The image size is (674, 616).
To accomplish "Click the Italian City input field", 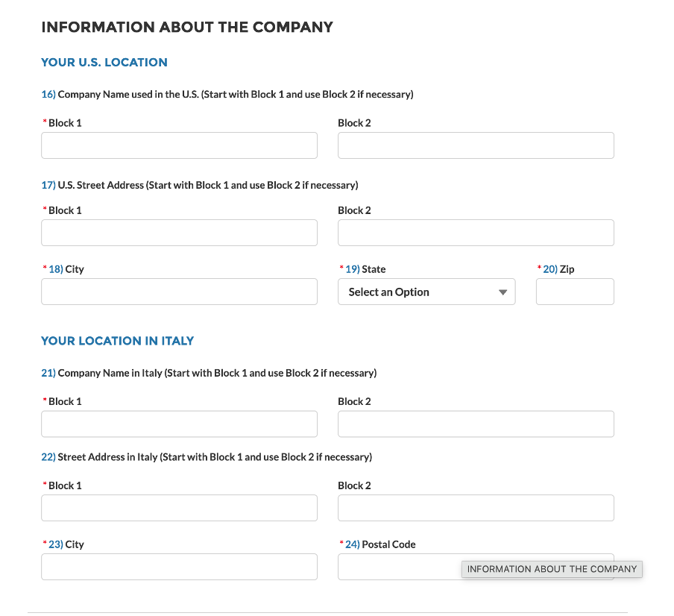I will [179, 567].
